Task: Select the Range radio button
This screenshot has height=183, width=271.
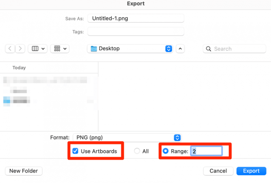Action: (x=165, y=151)
